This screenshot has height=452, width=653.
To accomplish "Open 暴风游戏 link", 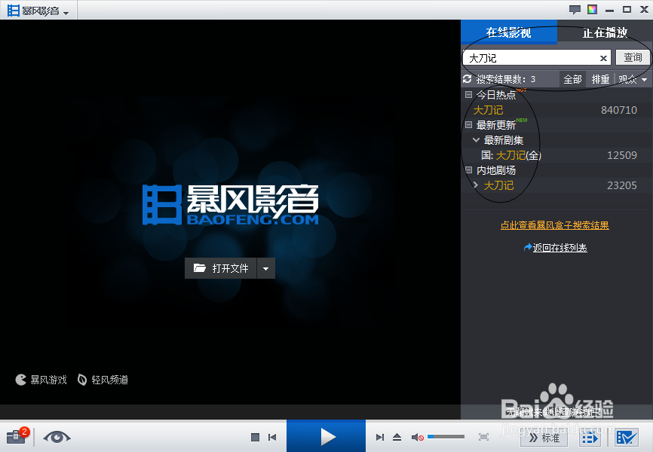I will pyautogui.click(x=41, y=380).
